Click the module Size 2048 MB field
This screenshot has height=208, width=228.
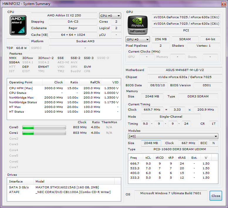coord(151,143)
